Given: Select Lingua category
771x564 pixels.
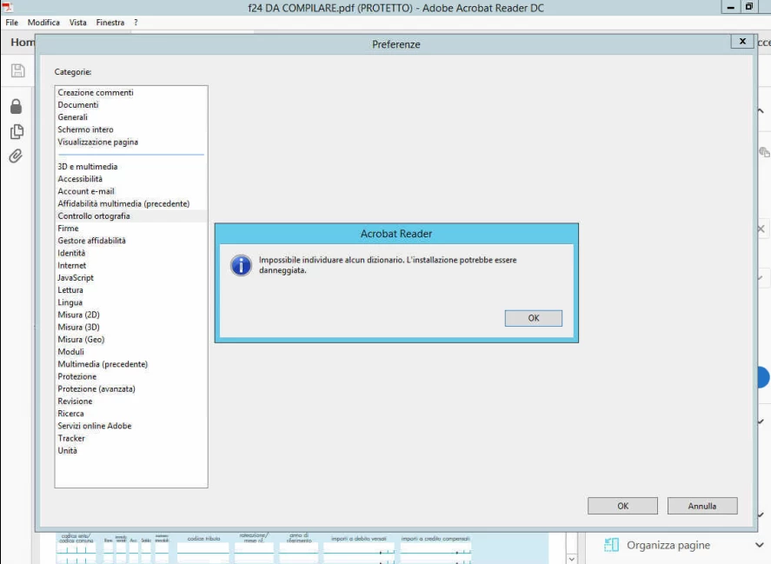Looking at the screenshot, I should tap(130, 302).
